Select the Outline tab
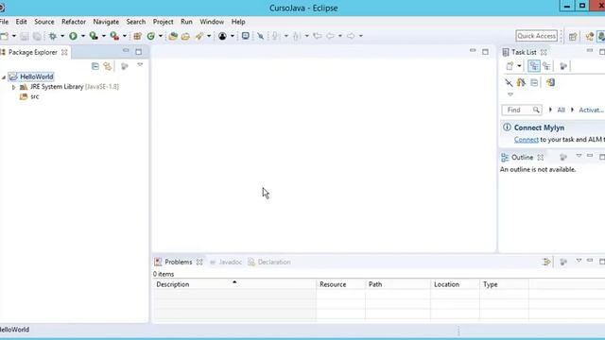 point(522,158)
